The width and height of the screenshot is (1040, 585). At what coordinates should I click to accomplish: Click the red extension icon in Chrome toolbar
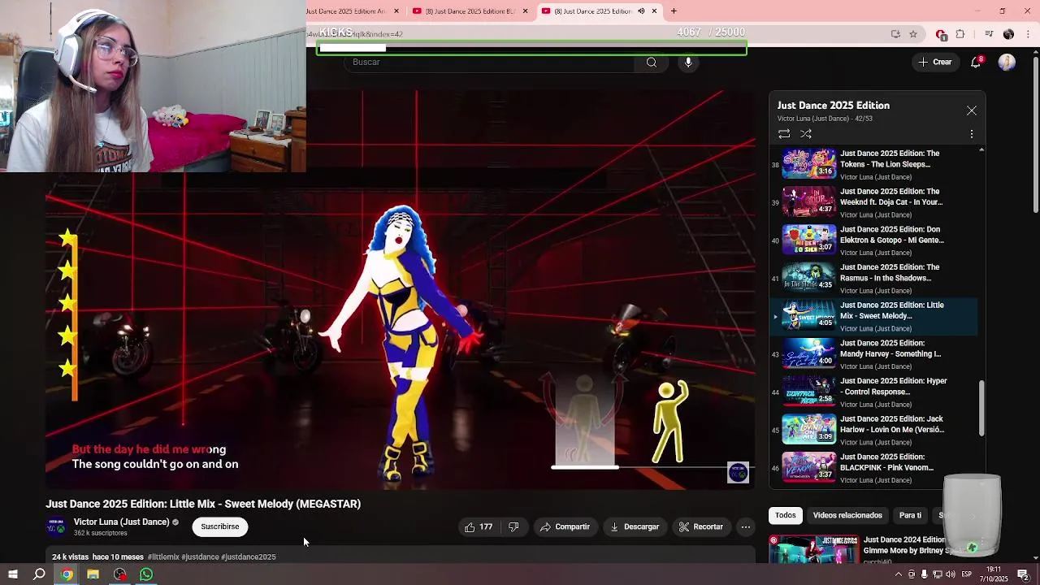click(x=941, y=34)
